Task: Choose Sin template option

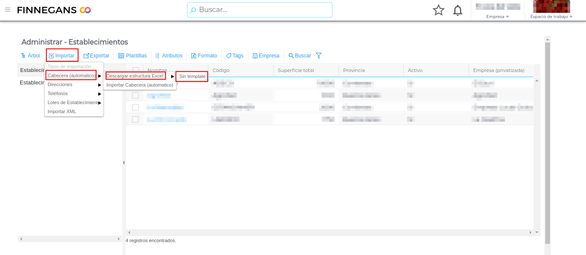Action: tap(192, 76)
